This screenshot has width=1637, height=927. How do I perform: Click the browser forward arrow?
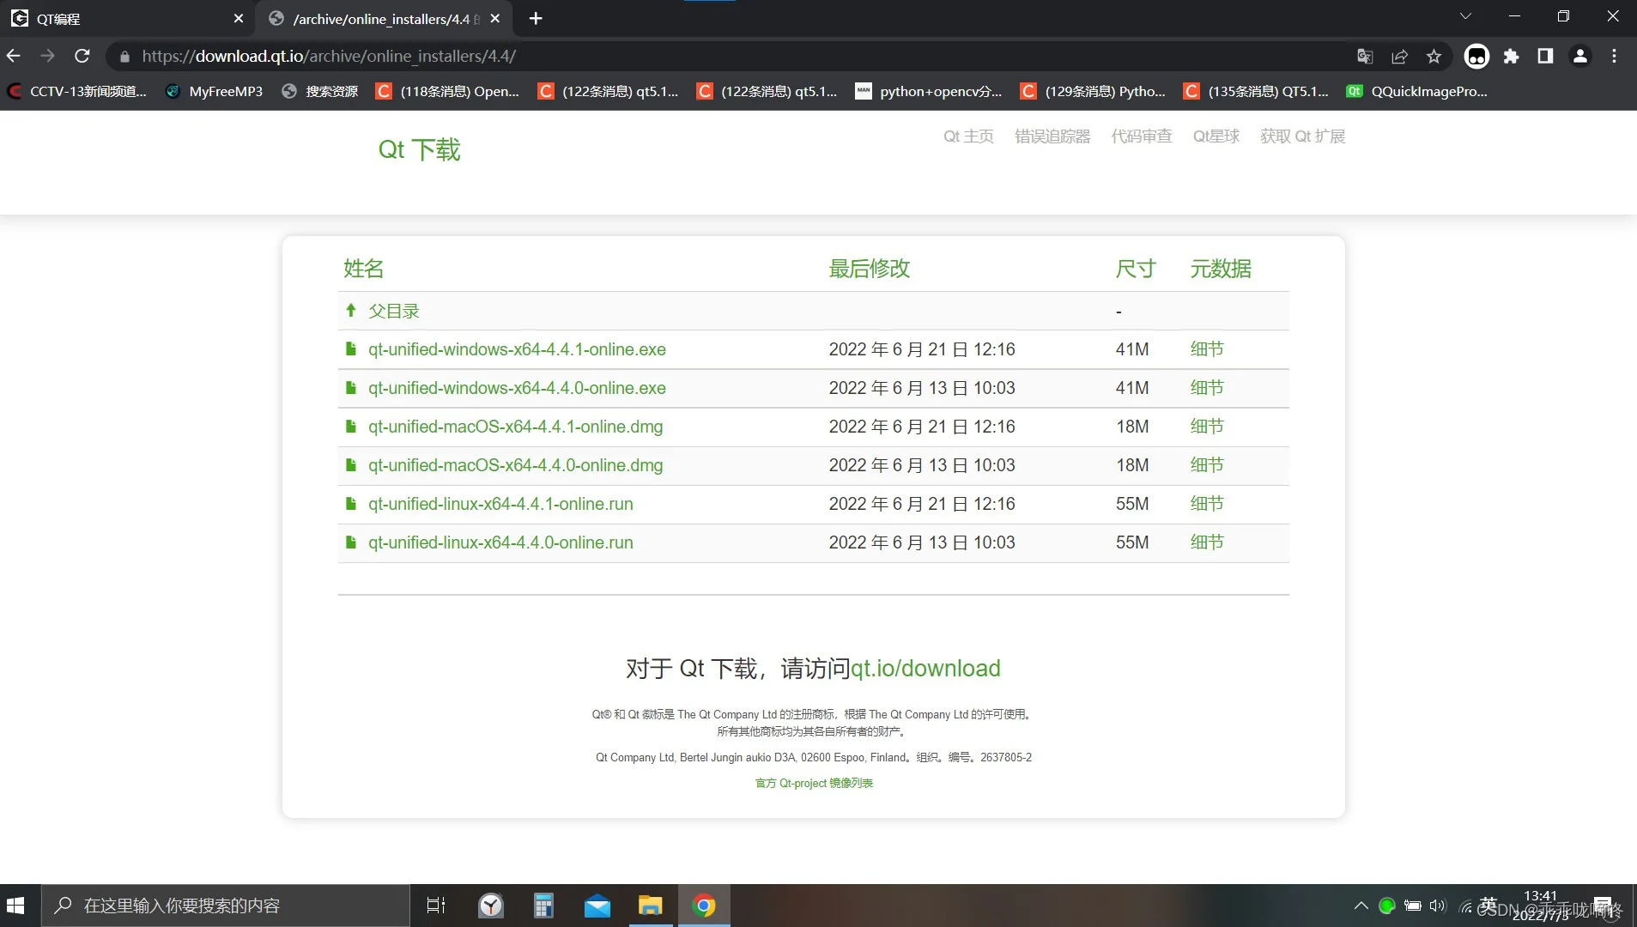click(47, 56)
